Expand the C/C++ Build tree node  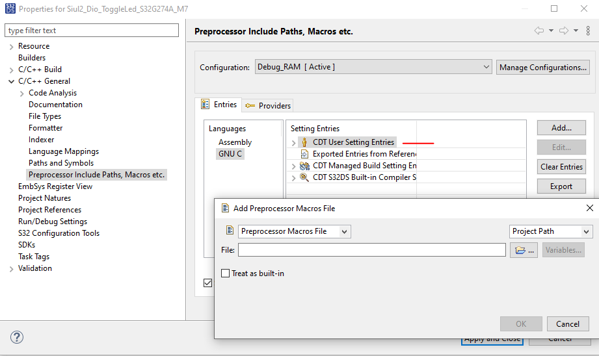[x=11, y=70]
